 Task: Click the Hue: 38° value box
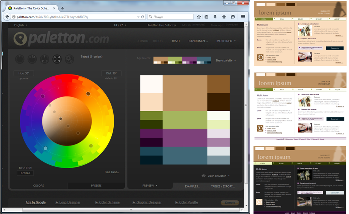(x=23, y=73)
